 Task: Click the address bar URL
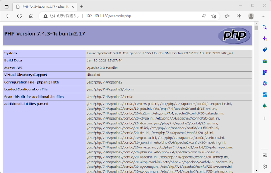pos(108,16)
